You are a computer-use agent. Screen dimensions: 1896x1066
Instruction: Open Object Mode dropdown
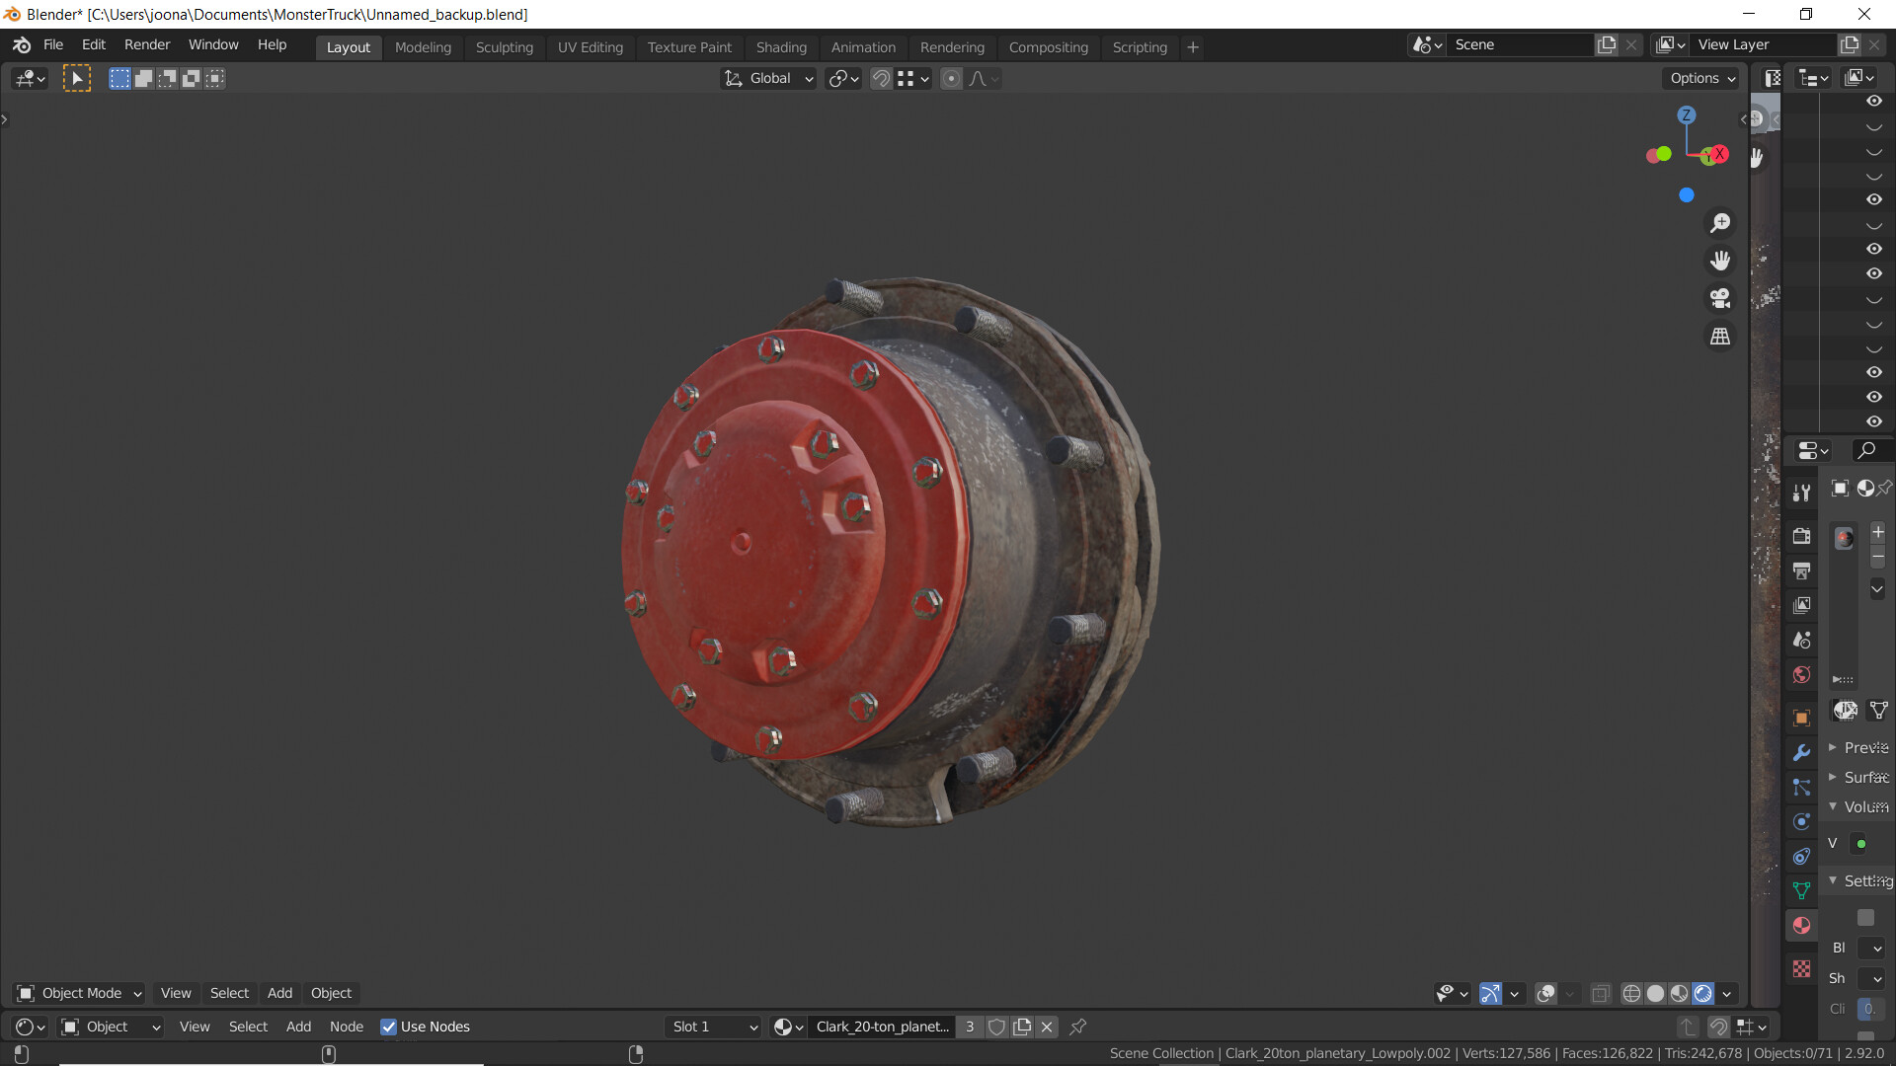point(81,993)
